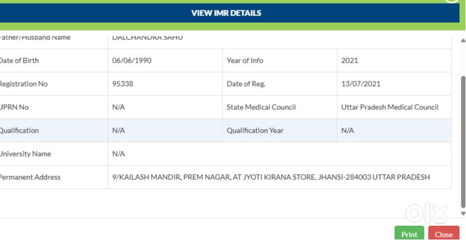
Task: Click the N/A value beside UPRN No
Action: coord(118,107)
